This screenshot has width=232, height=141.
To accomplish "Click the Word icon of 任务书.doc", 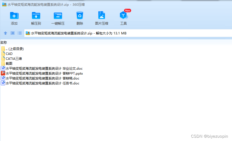I will point(3,83).
